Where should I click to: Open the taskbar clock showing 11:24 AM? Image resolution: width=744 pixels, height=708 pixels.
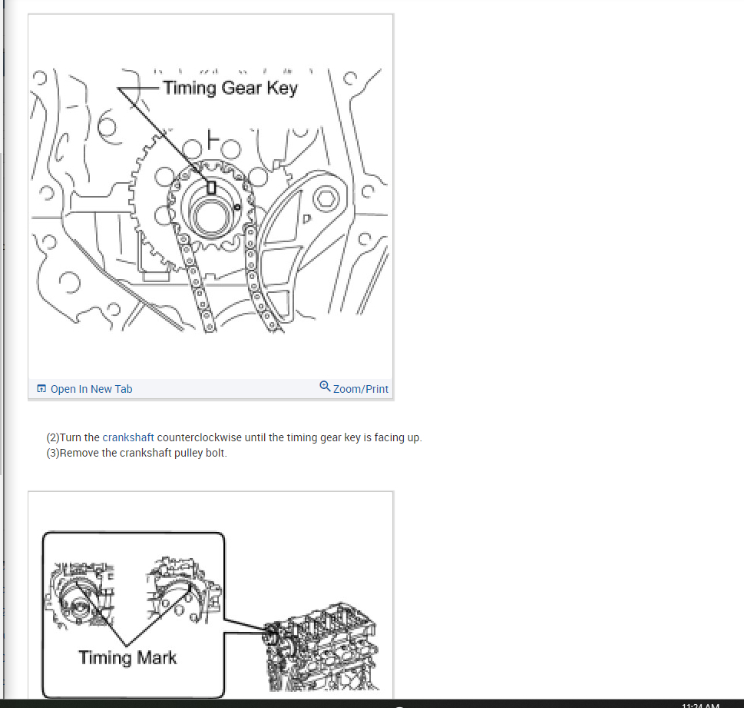(x=700, y=705)
